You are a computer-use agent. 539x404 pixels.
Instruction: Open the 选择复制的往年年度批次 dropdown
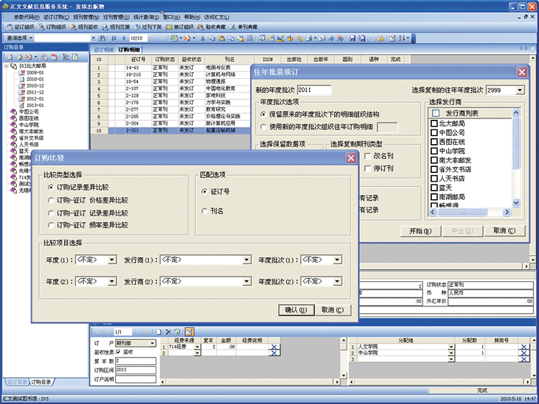(x=519, y=90)
